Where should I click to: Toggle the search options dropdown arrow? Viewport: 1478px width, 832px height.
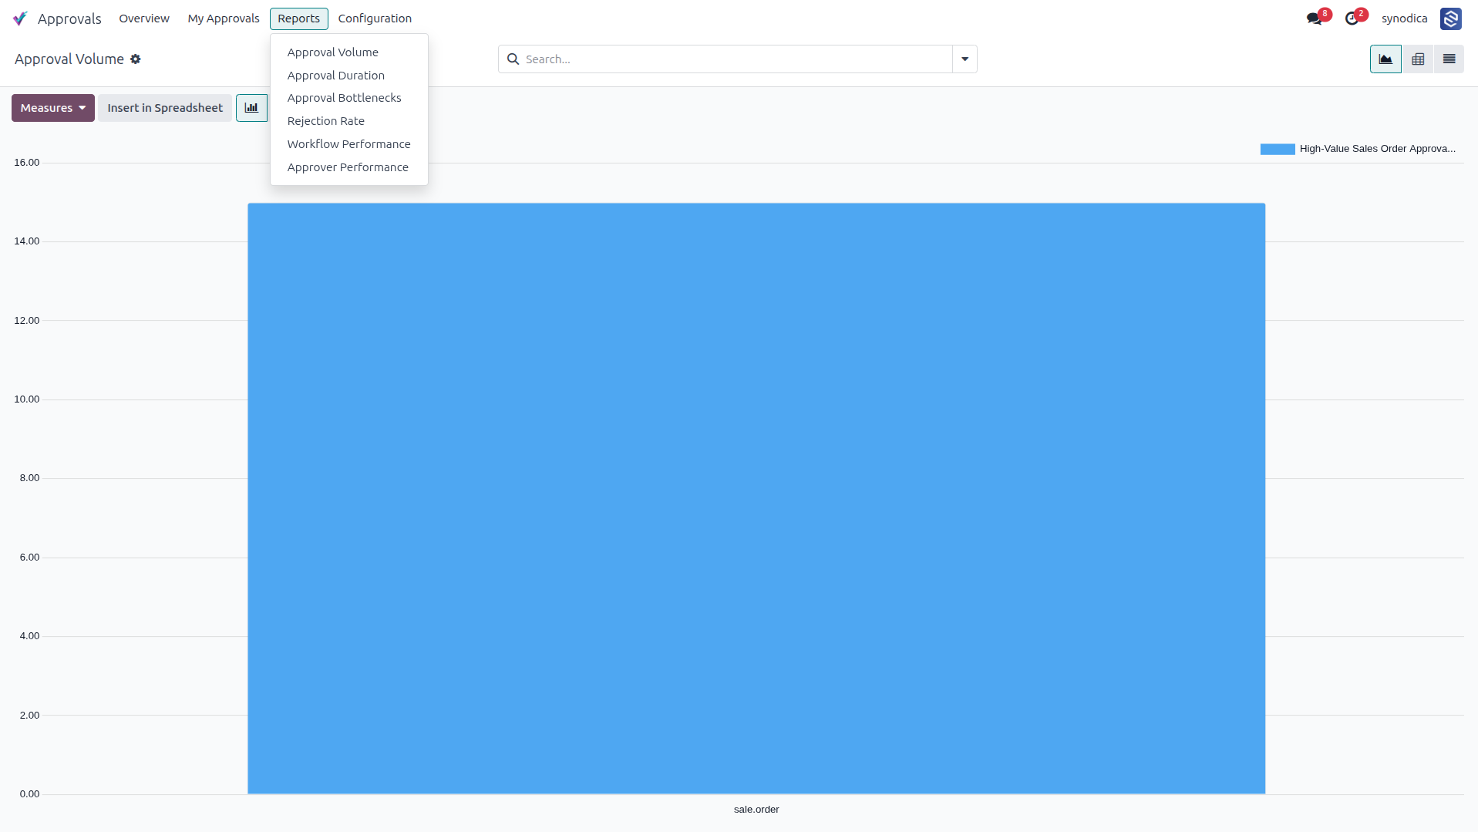point(965,59)
